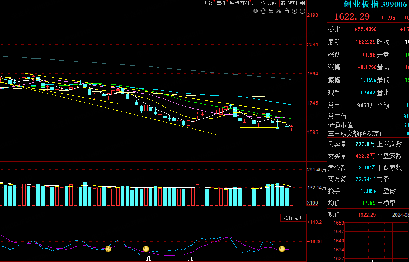Image resolution: width=409 pixels, height=262 pixels.
Task: Click the 总手 9453万 value
Action: [366, 105]
